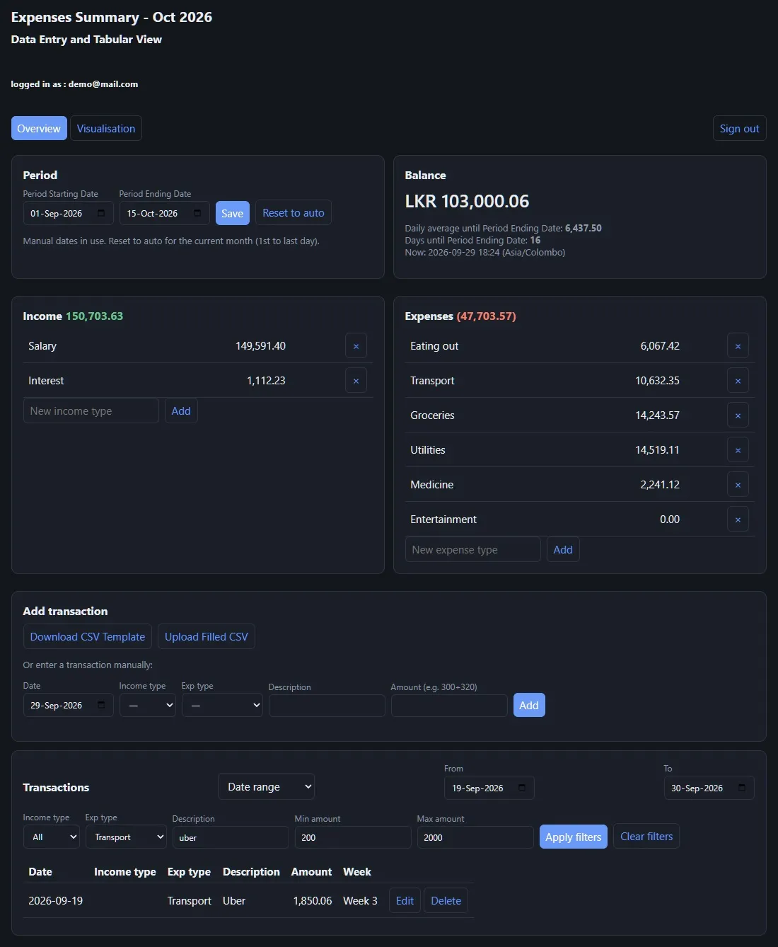Open calendar picker for transaction Date
This screenshot has height=947, width=778.
101,705
